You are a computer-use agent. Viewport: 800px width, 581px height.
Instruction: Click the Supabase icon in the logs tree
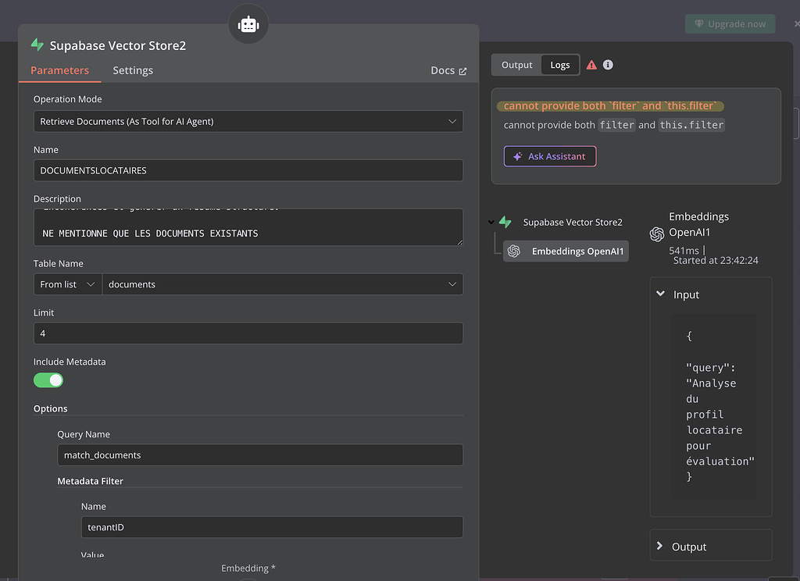coord(506,222)
